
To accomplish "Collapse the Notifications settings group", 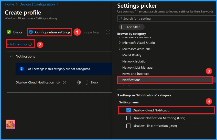I will click(x=11, y=56).
